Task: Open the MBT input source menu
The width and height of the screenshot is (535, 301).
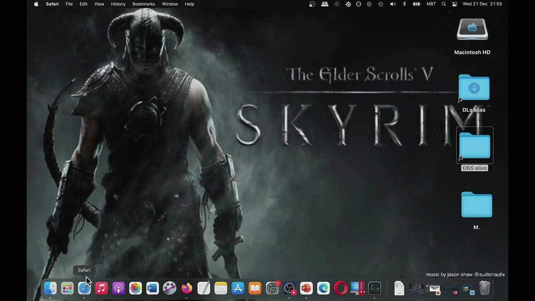Action: tap(431, 4)
